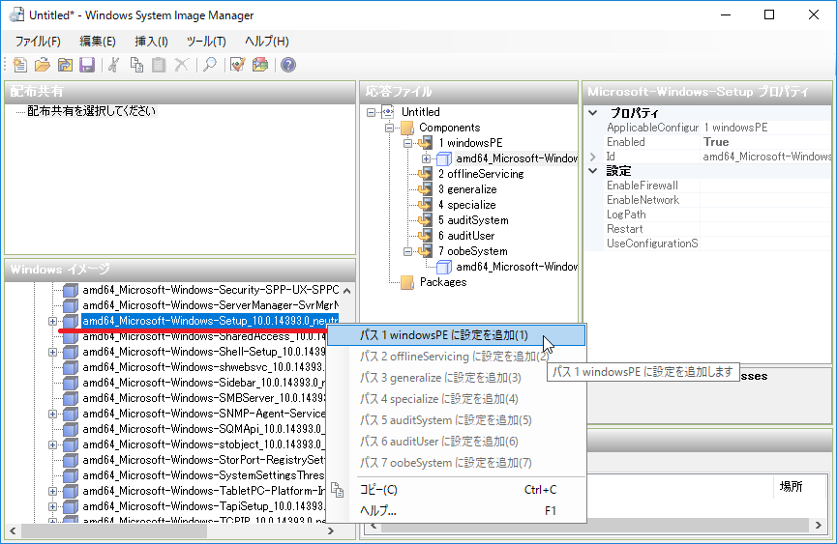This screenshot has width=837, height=544.
Task: Click Windows image scrollbar left arrow
Action: [x=13, y=530]
